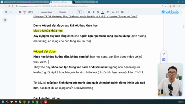Screen dimensions: 185x104
Task: Decrease font size with minus button
Action: 75,12
